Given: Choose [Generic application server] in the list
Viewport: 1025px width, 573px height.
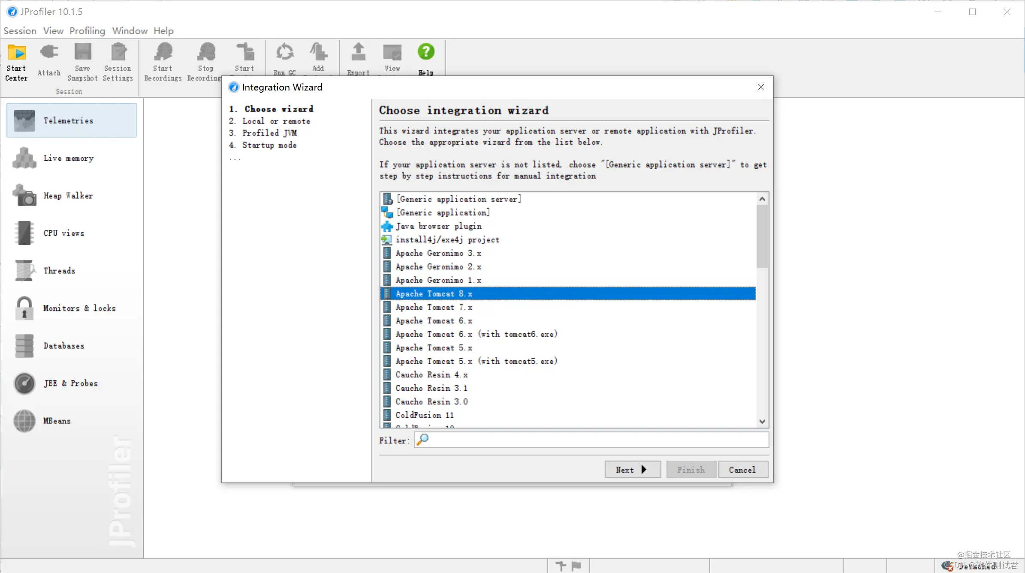Looking at the screenshot, I should pos(459,199).
